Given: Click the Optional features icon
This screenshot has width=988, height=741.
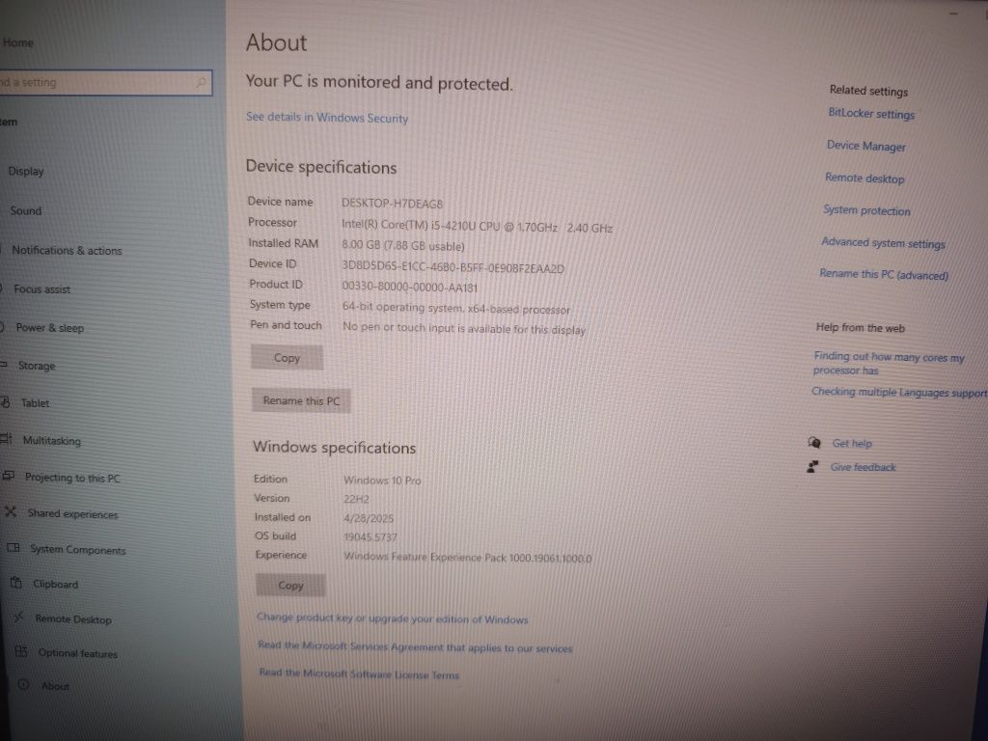Looking at the screenshot, I should 21,651.
